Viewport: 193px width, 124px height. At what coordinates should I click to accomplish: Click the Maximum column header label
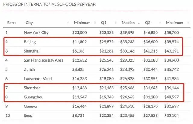point(174,23)
